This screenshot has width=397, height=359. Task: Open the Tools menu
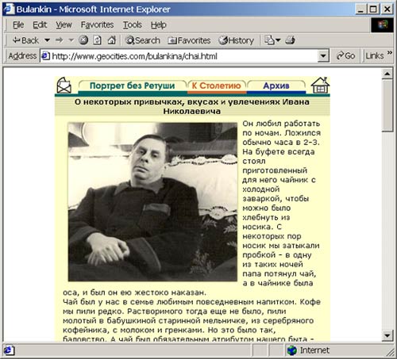(x=132, y=25)
